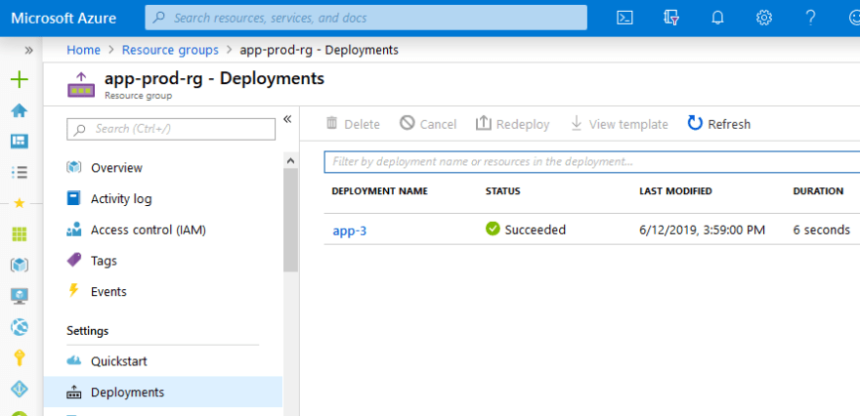Click the Home breadcrumb link

tap(83, 50)
